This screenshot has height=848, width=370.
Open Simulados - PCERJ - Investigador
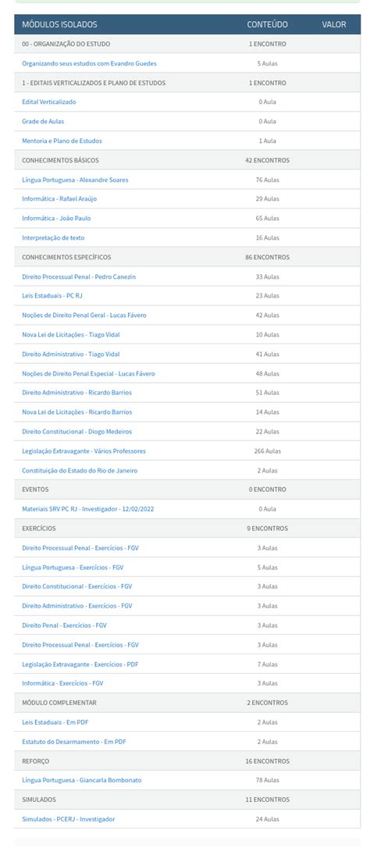click(x=68, y=819)
